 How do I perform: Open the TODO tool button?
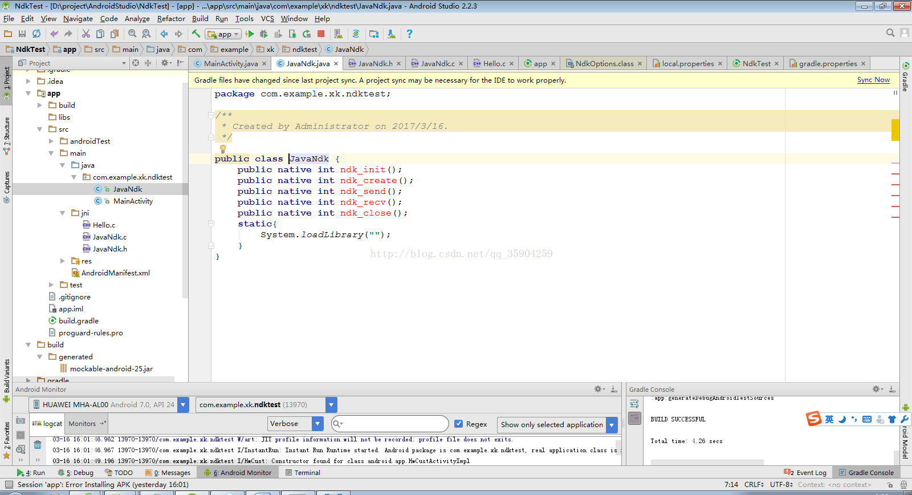pyautogui.click(x=119, y=473)
